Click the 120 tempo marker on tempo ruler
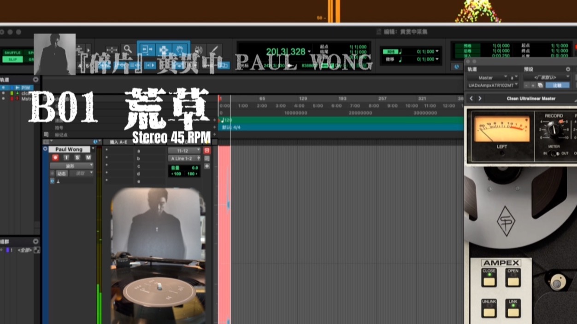577x324 pixels. (x=228, y=121)
